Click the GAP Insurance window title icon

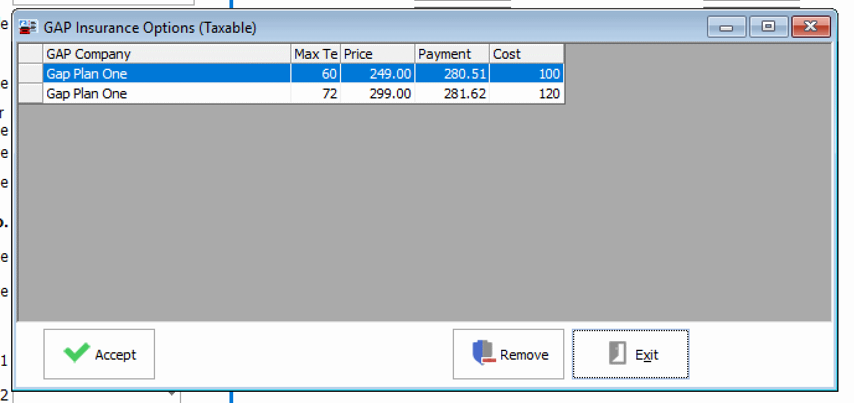coord(29,27)
